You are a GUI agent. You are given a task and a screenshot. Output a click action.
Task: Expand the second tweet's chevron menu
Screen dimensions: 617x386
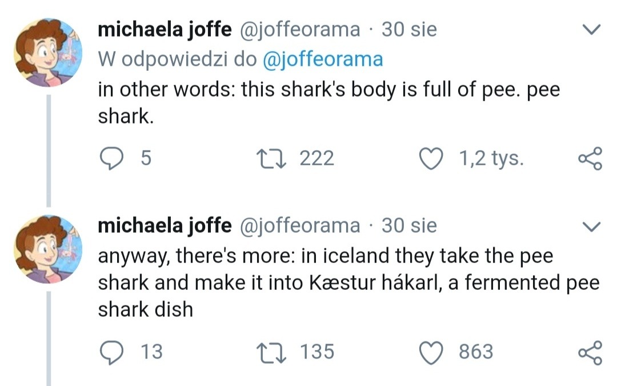(x=591, y=226)
